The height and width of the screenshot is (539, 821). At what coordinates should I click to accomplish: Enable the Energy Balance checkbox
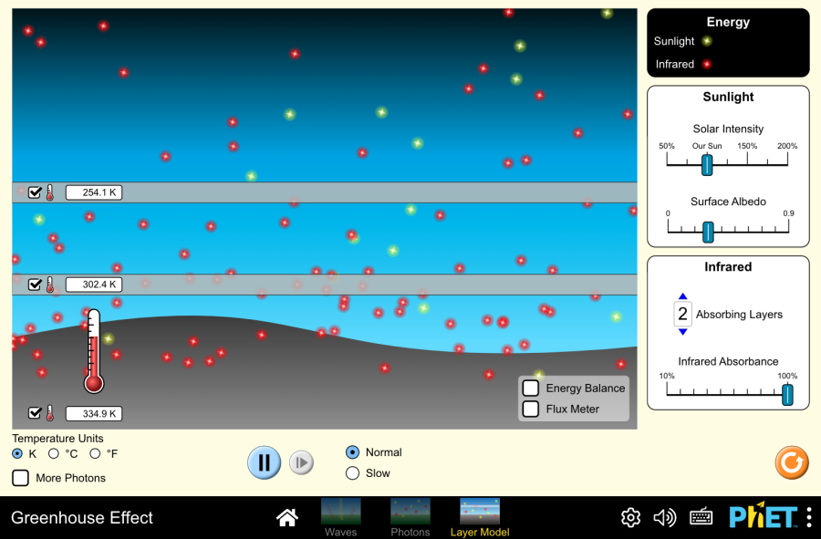531,388
